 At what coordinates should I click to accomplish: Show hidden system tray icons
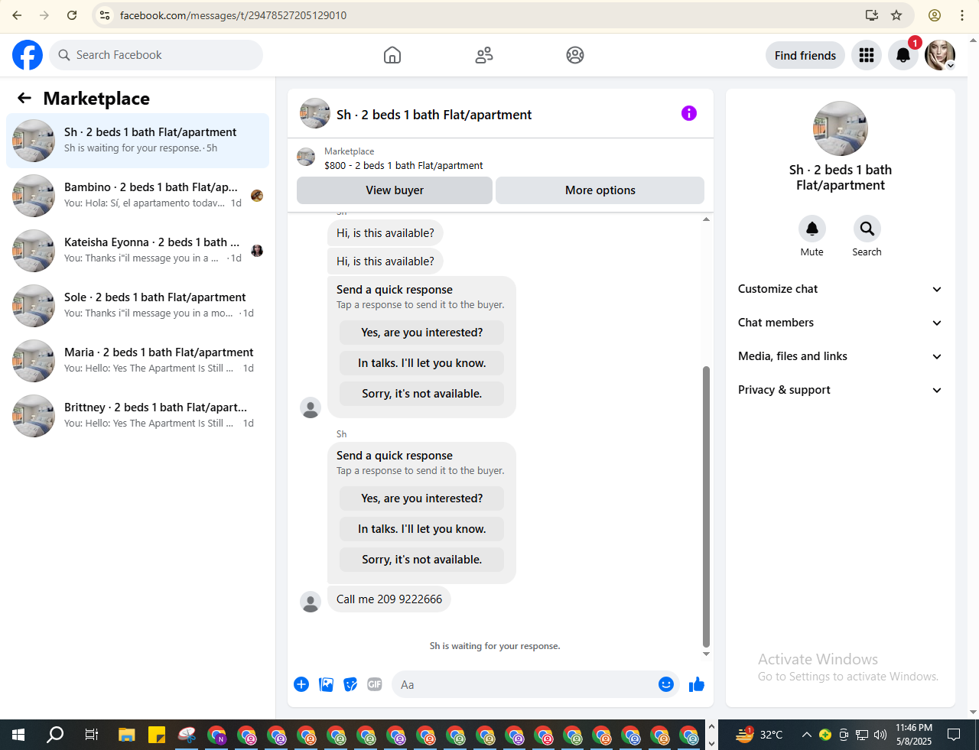pos(806,735)
